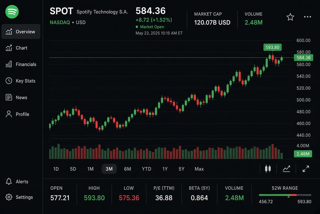Click the 456.72 52-week low value
This screenshot has height=214, width=320.
266,202
